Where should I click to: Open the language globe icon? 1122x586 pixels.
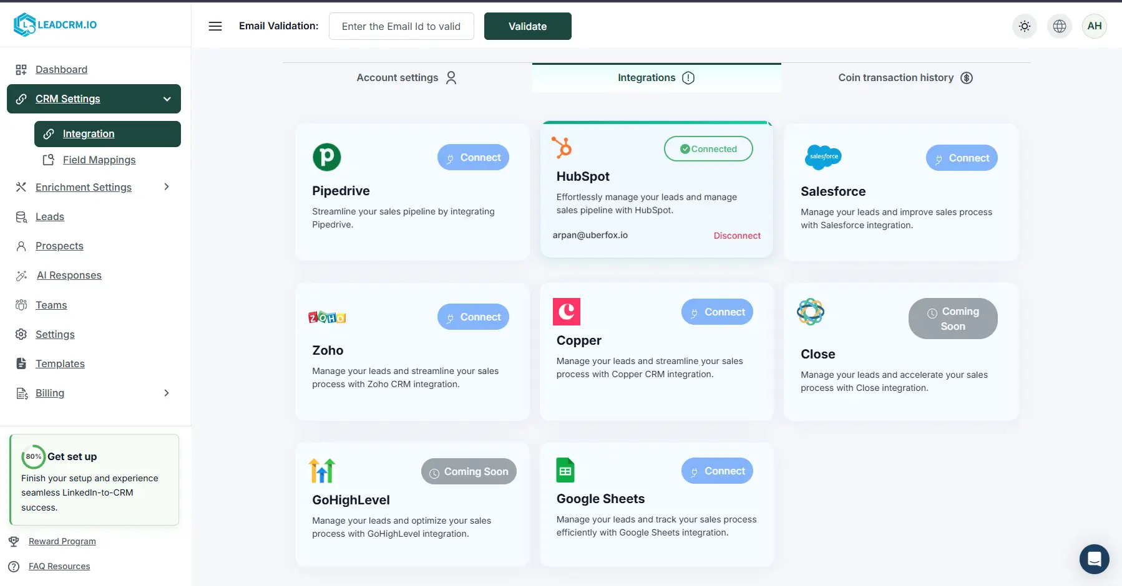[1060, 26]
